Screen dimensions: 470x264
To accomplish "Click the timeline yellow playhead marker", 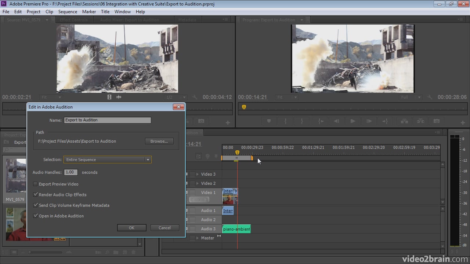I will tap(237, 153).
